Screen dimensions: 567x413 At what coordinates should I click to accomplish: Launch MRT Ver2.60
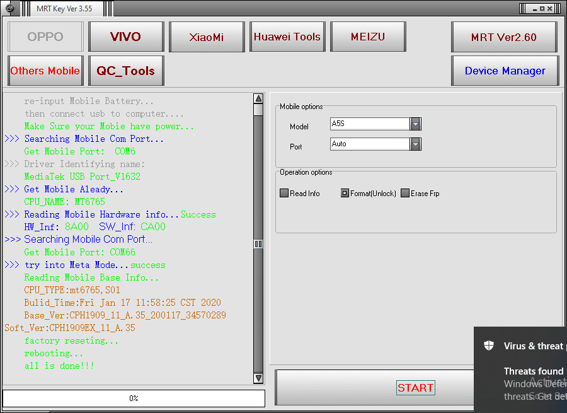pos(504,37)
